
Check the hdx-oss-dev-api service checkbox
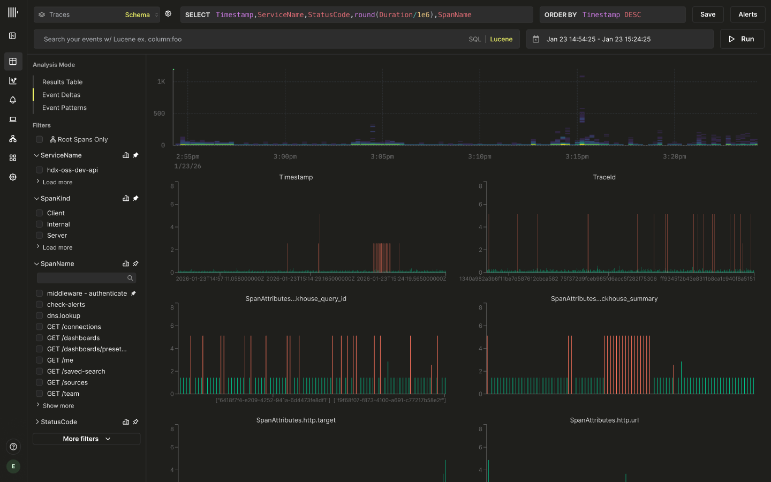(39, 170)
